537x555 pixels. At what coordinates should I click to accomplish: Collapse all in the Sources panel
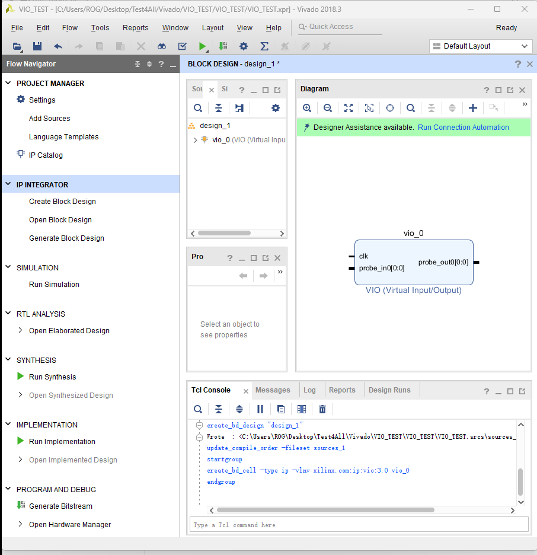(219, 108)
